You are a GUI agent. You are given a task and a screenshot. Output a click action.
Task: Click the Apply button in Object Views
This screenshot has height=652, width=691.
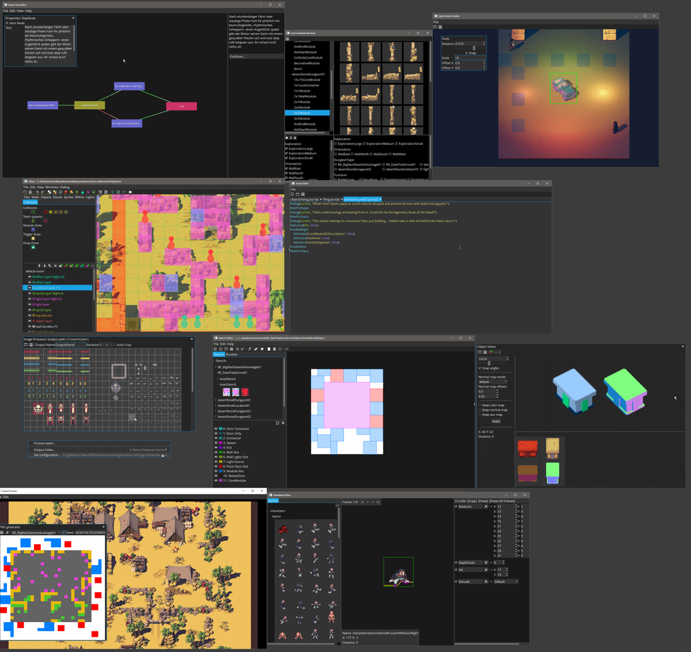(496, 421)
